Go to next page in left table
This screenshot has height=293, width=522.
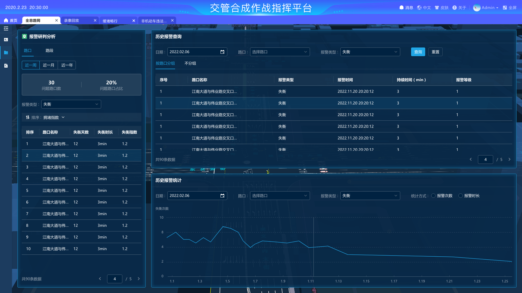pyautogui.click(x=139, y=279)
